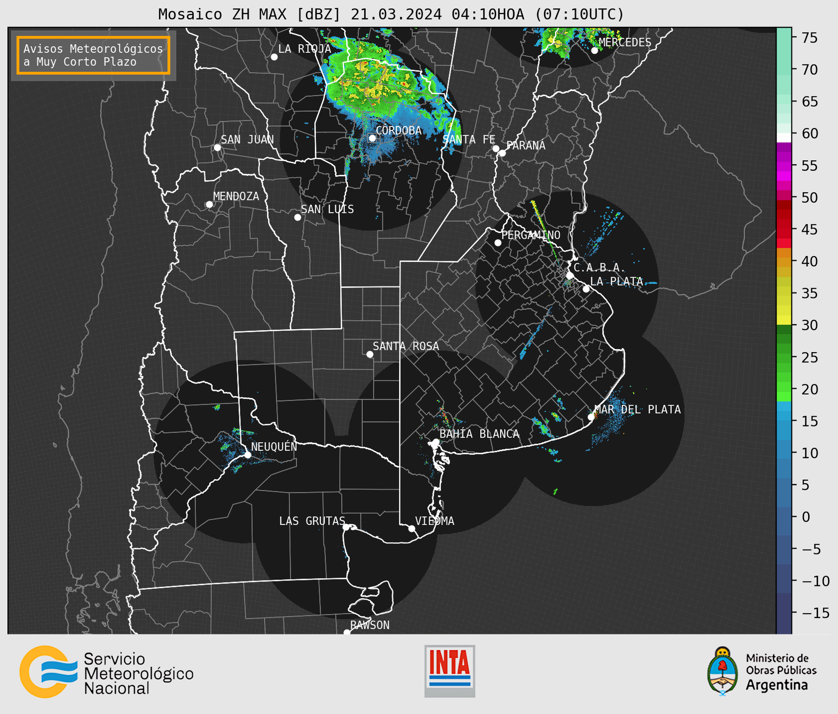Select the white marker dot for San Juan
This screenshot has width=838, height=714.
[x=217, y=147]
